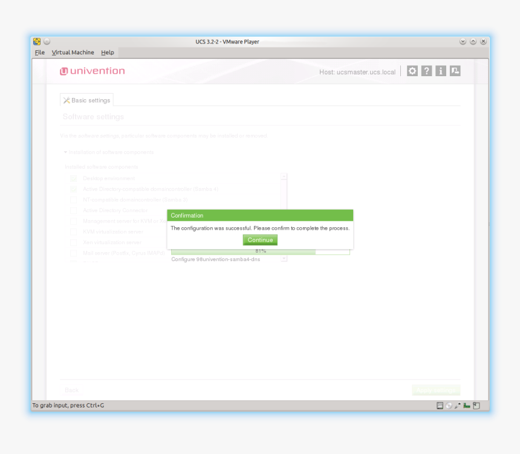Click the VMware Player application icon in title bar
This screenshot has width=520, height=454.
37,42
